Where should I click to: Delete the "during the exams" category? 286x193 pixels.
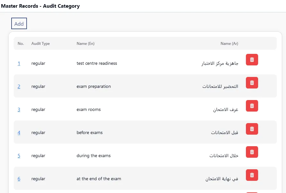[x=252, y=152]
